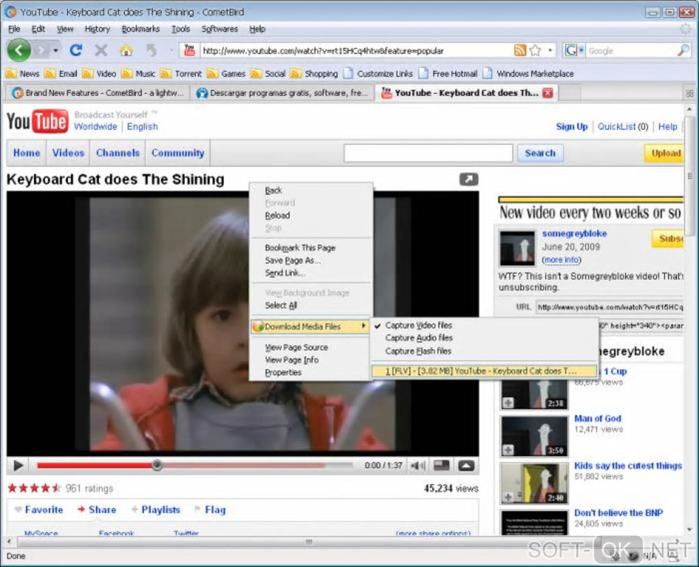The height and width of the screenshot is (567, 699).
Task: Flag the video
Action: (210, 509)
